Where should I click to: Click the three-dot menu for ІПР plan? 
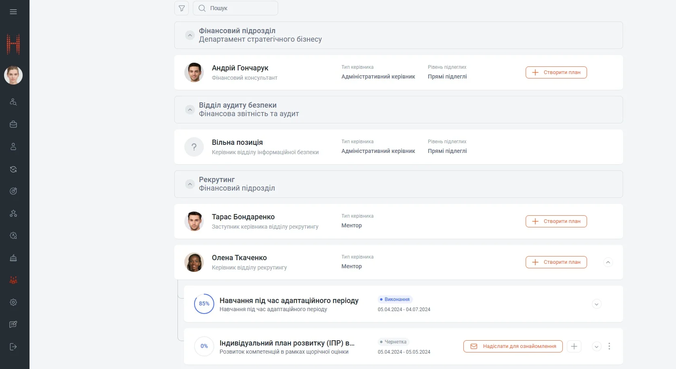point(609,346)
